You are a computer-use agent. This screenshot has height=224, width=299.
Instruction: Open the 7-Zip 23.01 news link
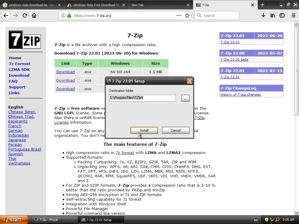tap(230, 42)
